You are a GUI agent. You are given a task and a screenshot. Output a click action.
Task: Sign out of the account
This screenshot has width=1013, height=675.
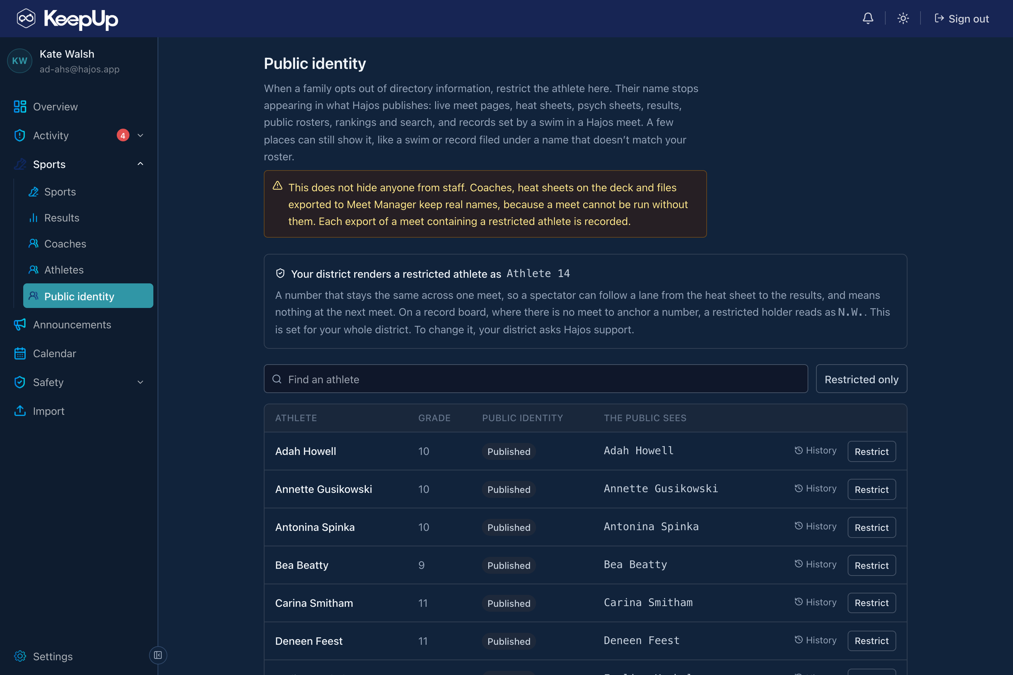coord(961,19)
